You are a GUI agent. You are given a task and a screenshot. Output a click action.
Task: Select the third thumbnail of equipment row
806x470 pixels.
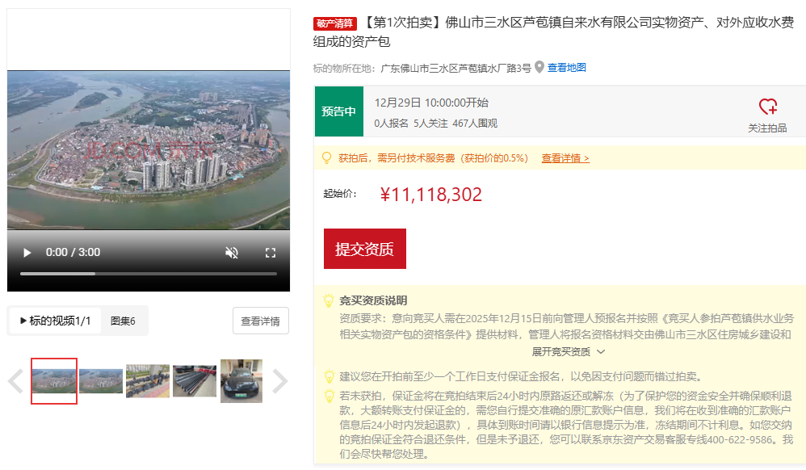[148, 381]
